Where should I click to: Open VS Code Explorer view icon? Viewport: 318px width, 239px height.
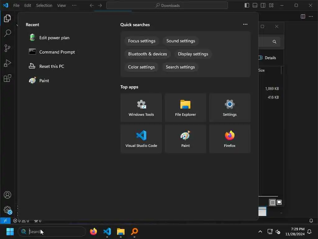[7, 18]
